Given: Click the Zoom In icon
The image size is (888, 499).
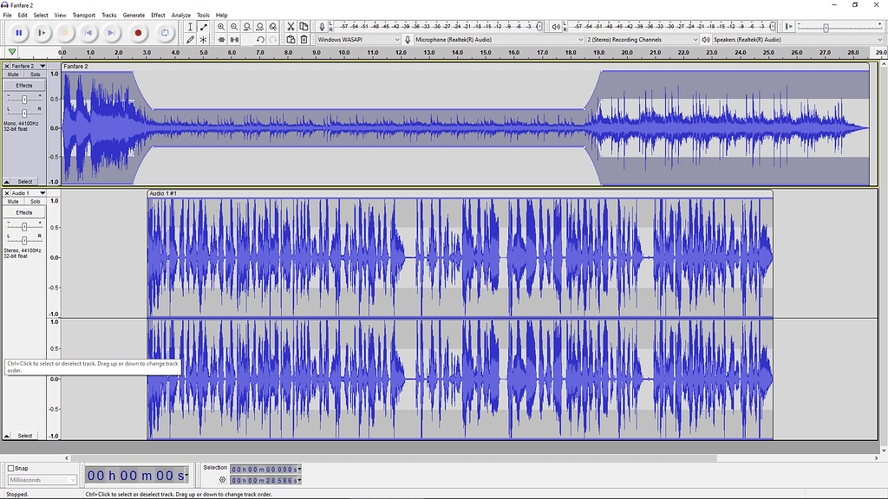Looking at the screenshot, I should (221, 27).
